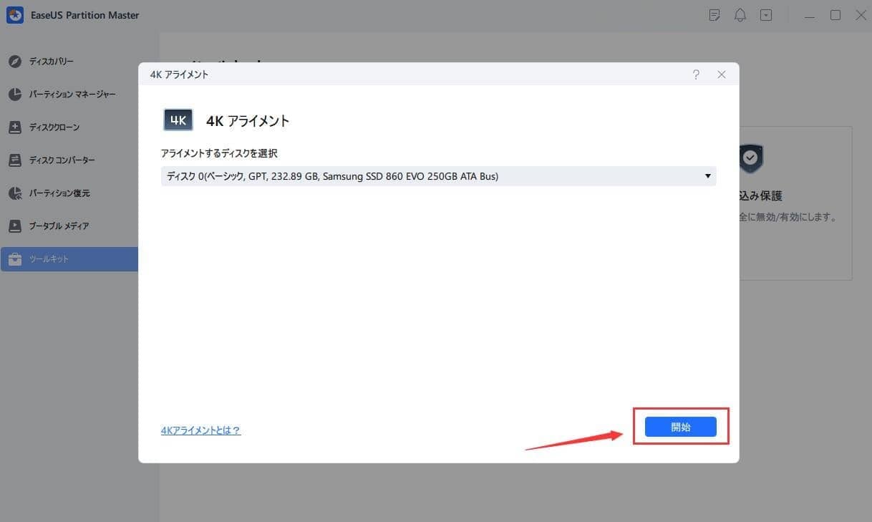Expand the disk selection dropdown arrow

[x=707, y=176]
